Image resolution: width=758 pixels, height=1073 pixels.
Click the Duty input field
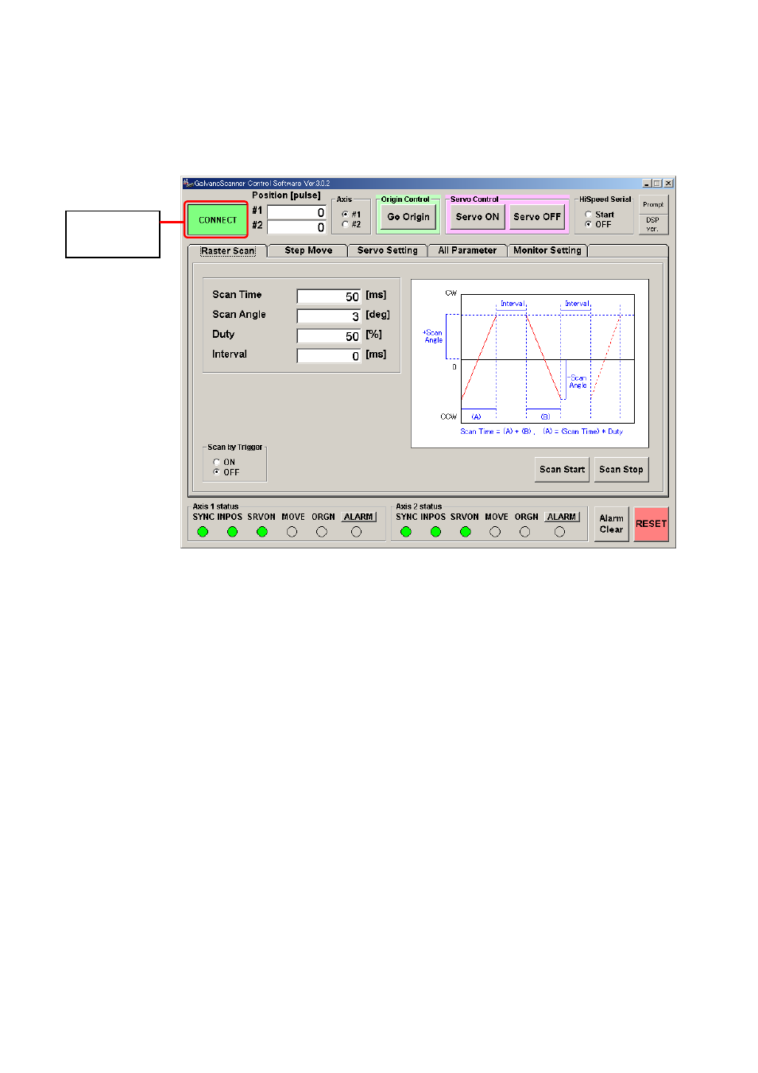329,336
